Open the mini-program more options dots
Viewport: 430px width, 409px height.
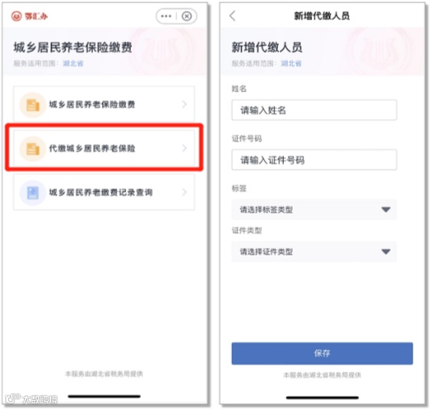(166, 16)
